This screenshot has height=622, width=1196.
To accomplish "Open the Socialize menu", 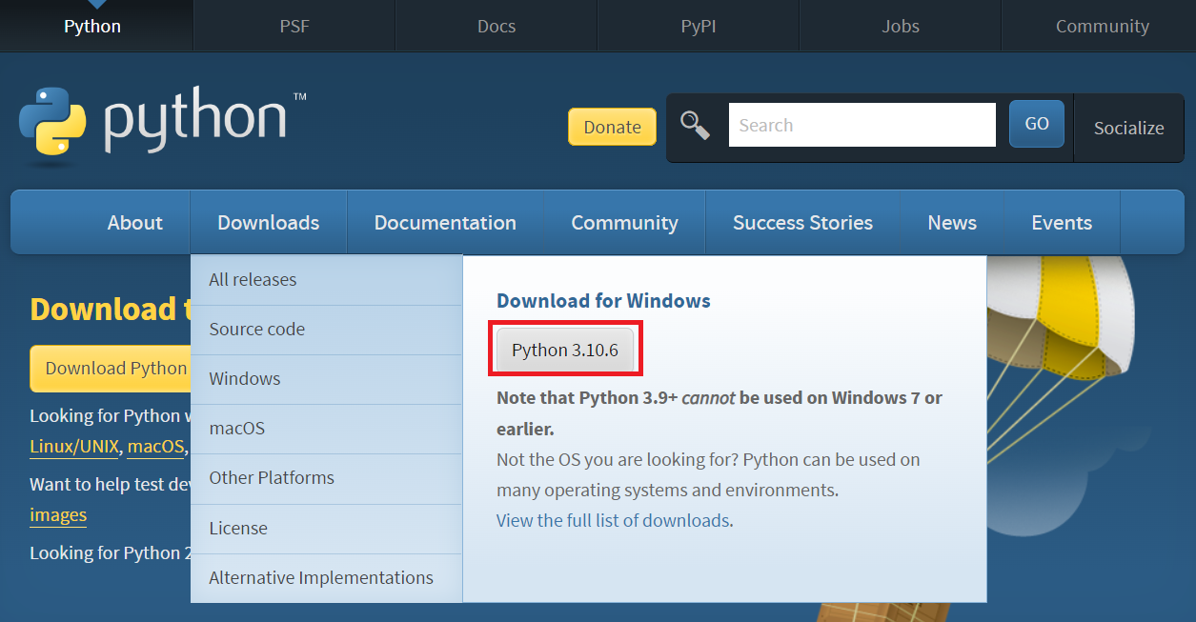I will (x=1129, y=128).
